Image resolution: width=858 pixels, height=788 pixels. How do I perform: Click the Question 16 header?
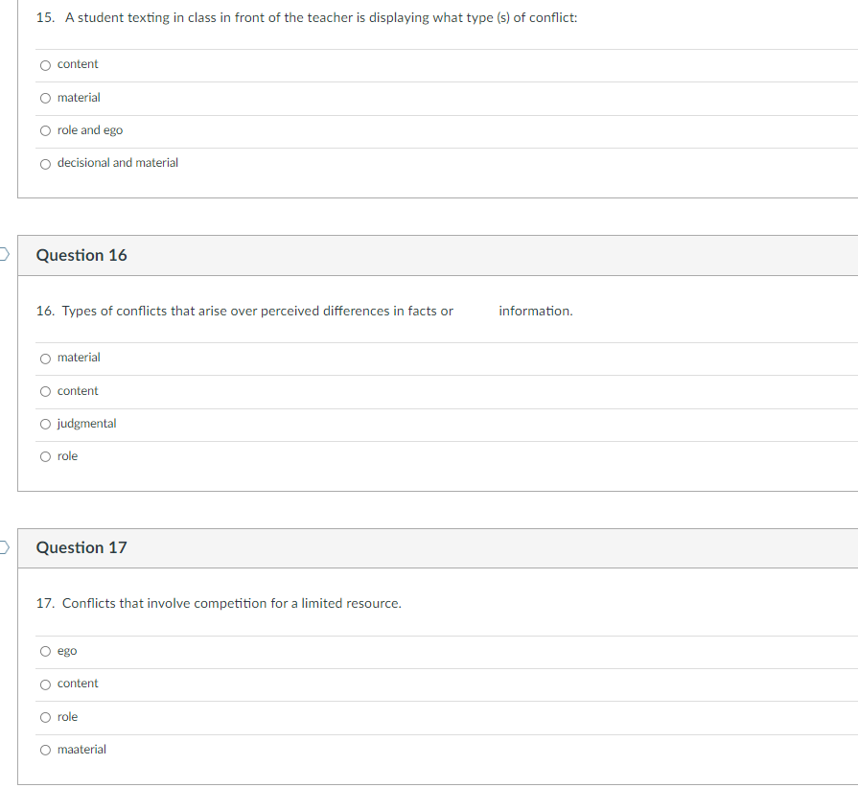pos(81,255)
